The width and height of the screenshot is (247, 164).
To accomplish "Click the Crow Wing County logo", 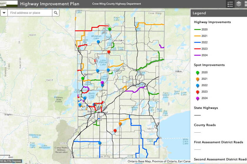I will tap(9, 4).
